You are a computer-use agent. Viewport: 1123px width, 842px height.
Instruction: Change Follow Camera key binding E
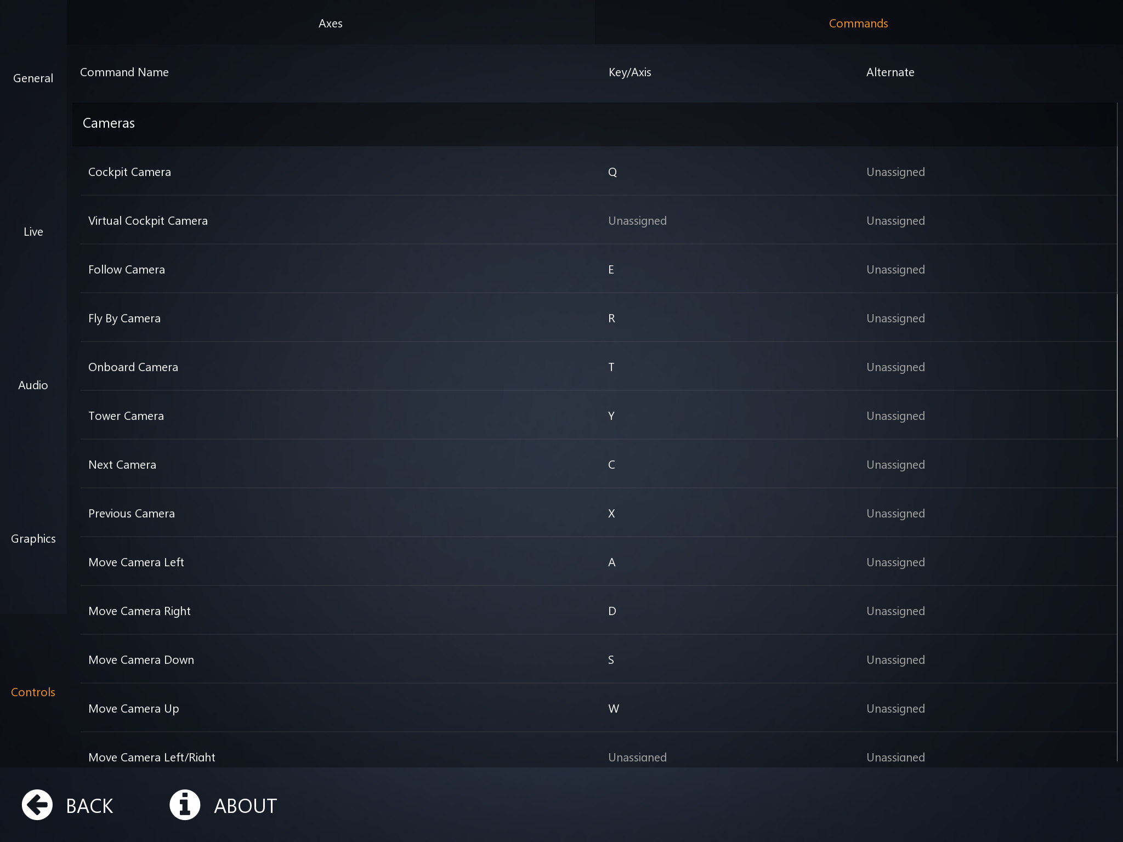611,270
